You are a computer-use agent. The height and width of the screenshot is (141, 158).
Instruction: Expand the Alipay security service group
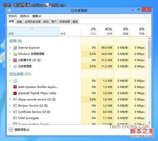10,99
